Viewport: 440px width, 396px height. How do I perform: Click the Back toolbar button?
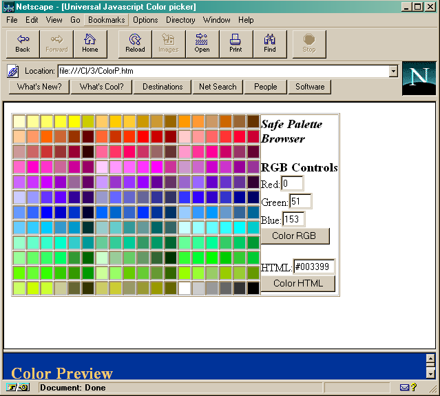pos(23,44)
